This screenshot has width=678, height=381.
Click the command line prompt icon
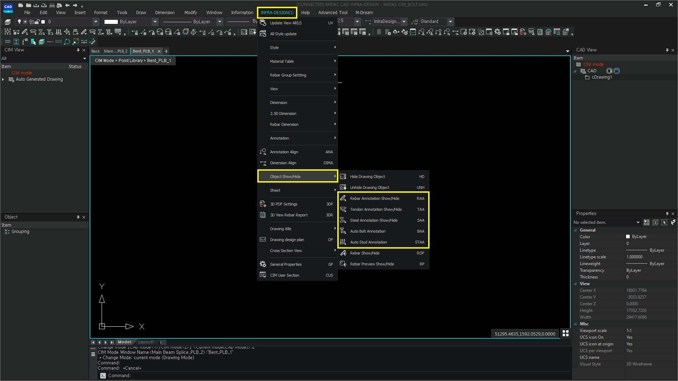coord(103,376)
